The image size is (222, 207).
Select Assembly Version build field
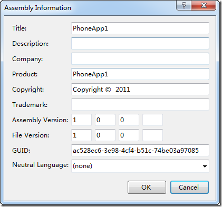pyautogui.click(x=129, y=120)
